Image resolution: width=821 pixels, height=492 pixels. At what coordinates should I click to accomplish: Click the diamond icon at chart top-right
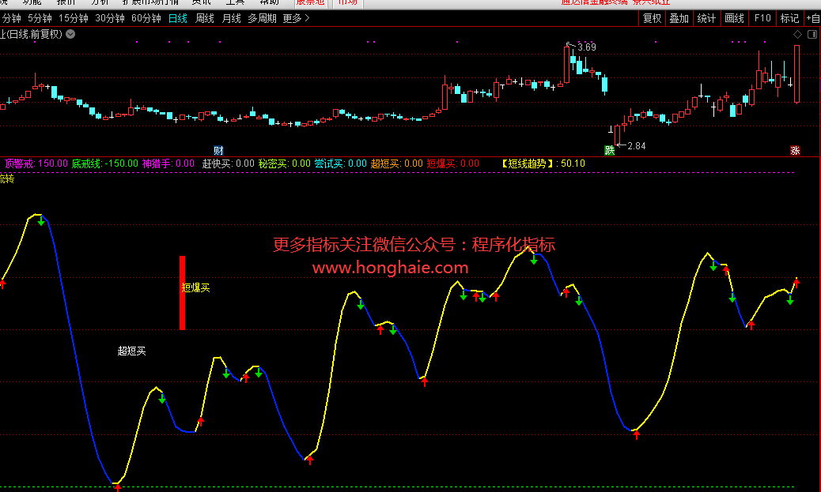pos(797,35)
